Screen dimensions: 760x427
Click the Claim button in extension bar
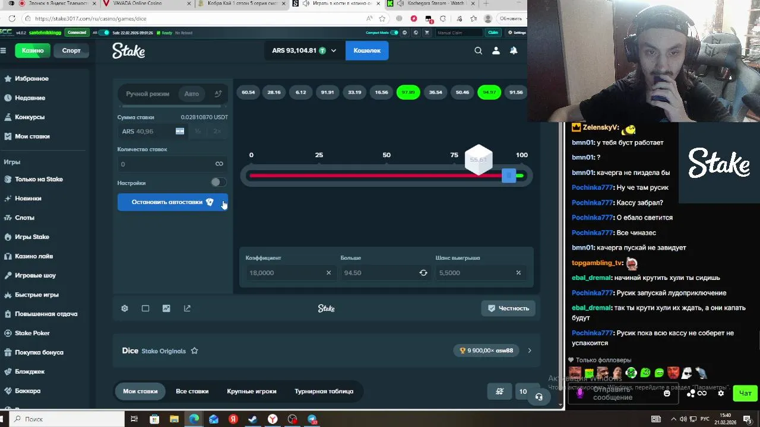(493, 33)
